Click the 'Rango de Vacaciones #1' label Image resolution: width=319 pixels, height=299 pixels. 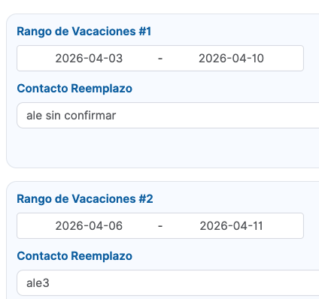pos(84,32)
